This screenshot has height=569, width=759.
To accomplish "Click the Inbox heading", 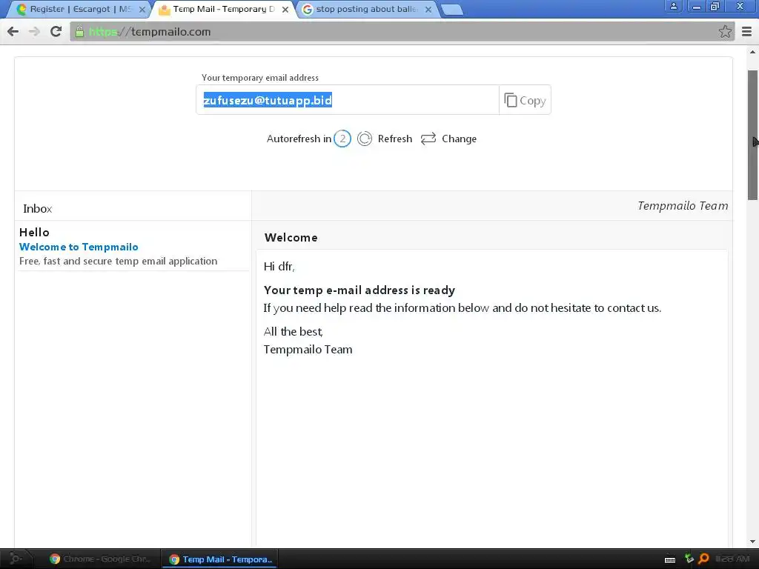I will (x=37, y=208).
